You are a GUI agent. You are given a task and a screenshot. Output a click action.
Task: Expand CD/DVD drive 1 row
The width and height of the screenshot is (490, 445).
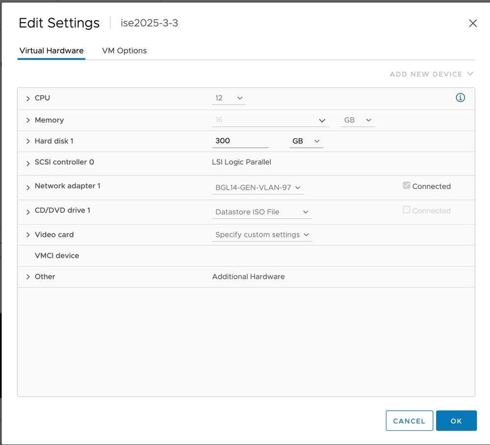pos(28,211)
